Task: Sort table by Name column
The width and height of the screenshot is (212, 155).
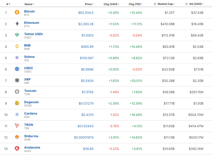Action: click(29, 4)
